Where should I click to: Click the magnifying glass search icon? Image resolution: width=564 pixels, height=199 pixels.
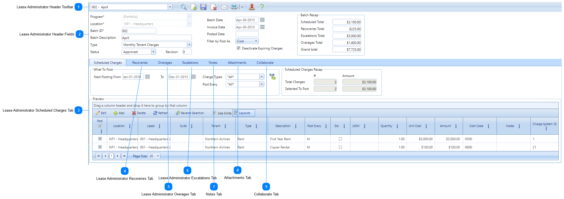click(x=184, y=7)
